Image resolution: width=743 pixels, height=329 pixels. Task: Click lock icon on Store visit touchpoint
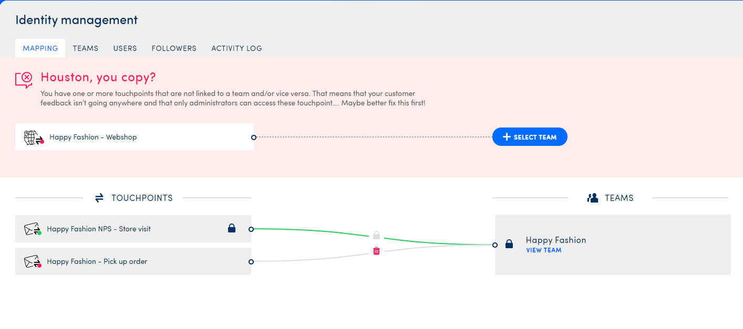pyautogui.click(x=232, y=228)
